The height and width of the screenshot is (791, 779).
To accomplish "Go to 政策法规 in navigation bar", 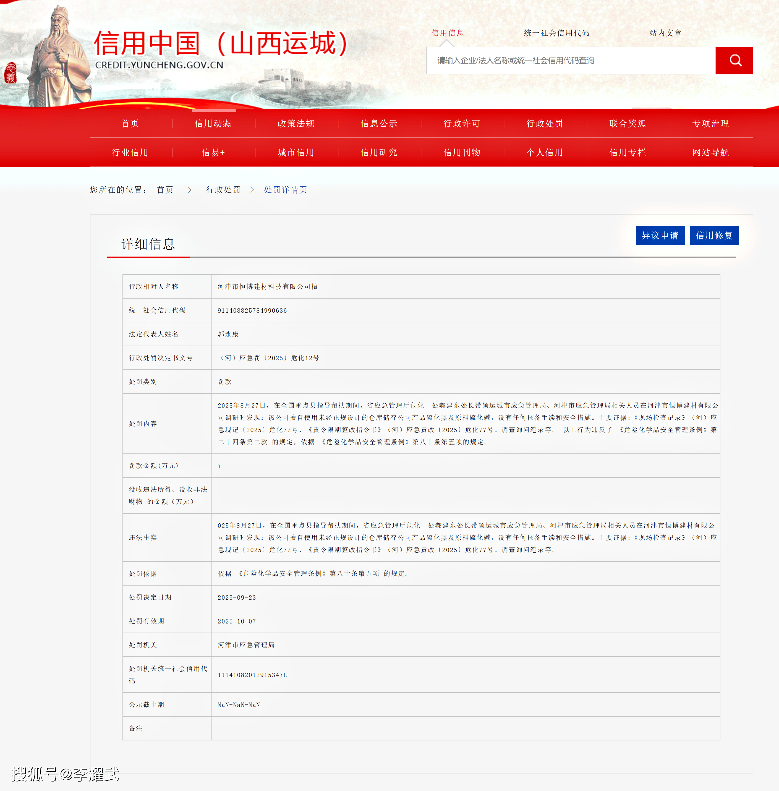I will [x=296, y=124].
